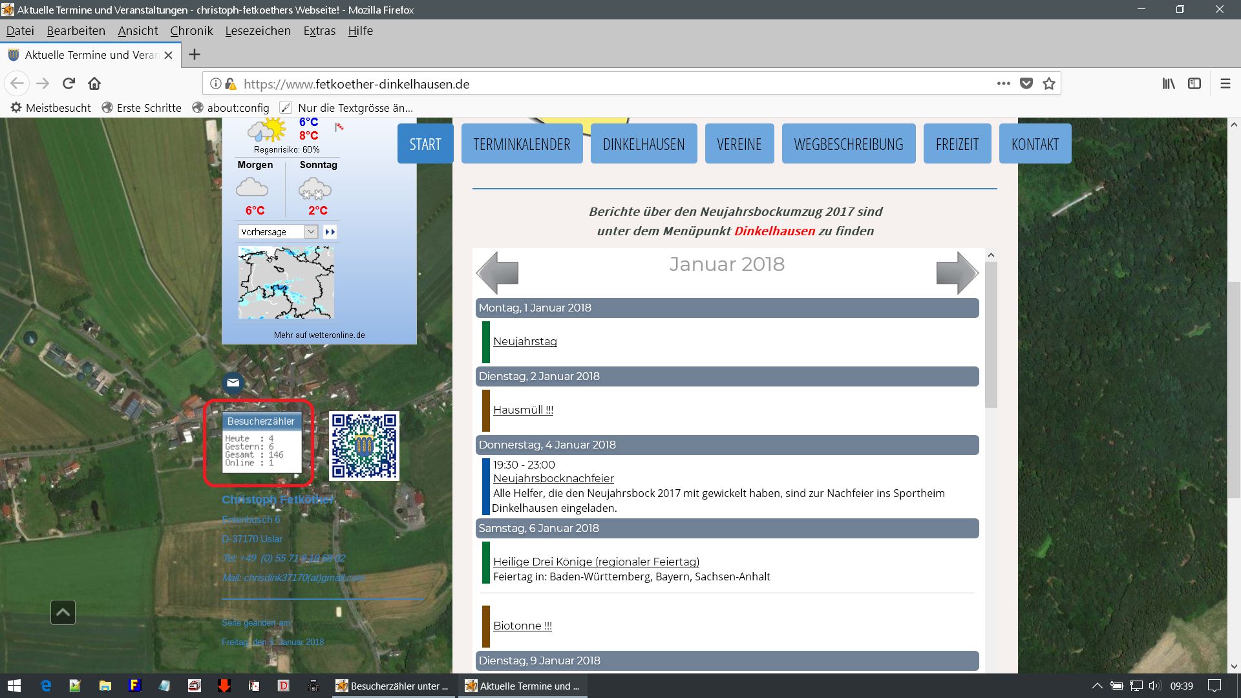Click the Neujahrsbocknachfeier event link

553,478
